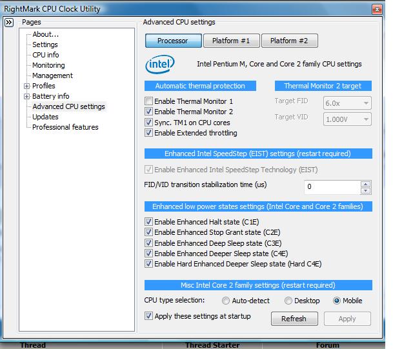This screenshot has width=413, height=349.
Task: Select Advanced CPU settings page
Action: (x=69, y=106)
